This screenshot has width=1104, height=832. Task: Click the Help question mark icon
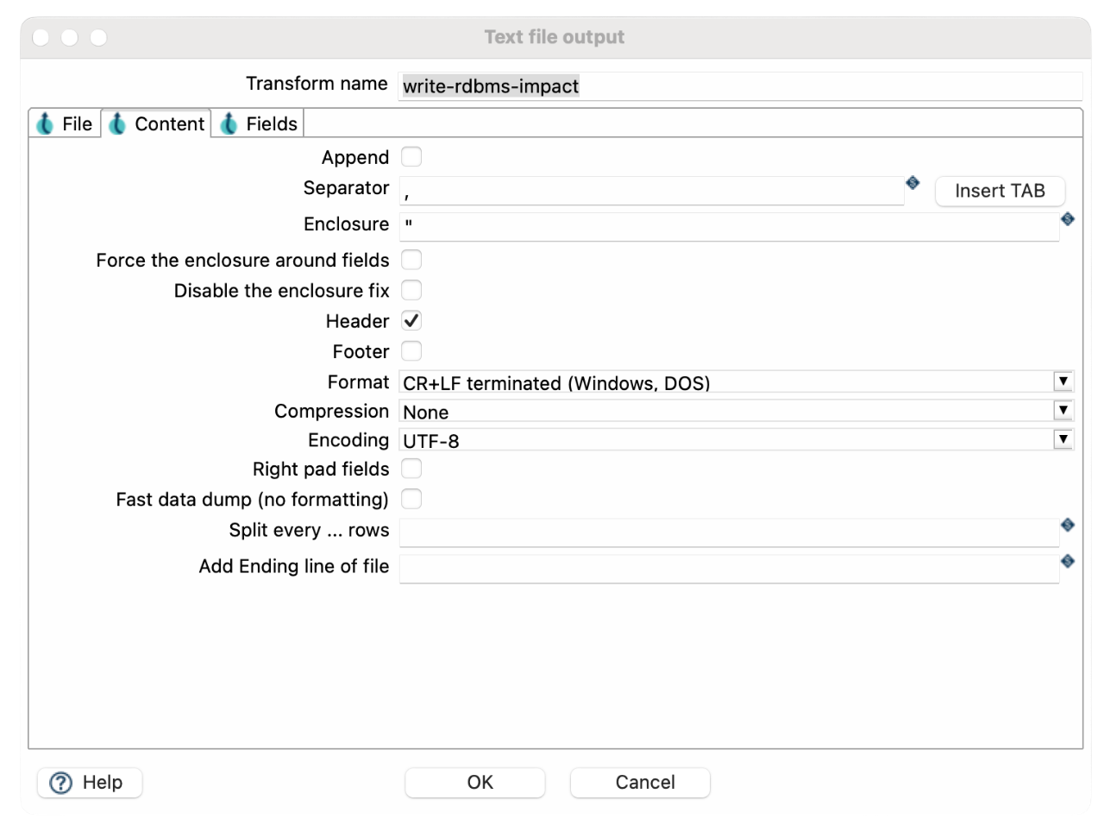[x=61, y=783]
